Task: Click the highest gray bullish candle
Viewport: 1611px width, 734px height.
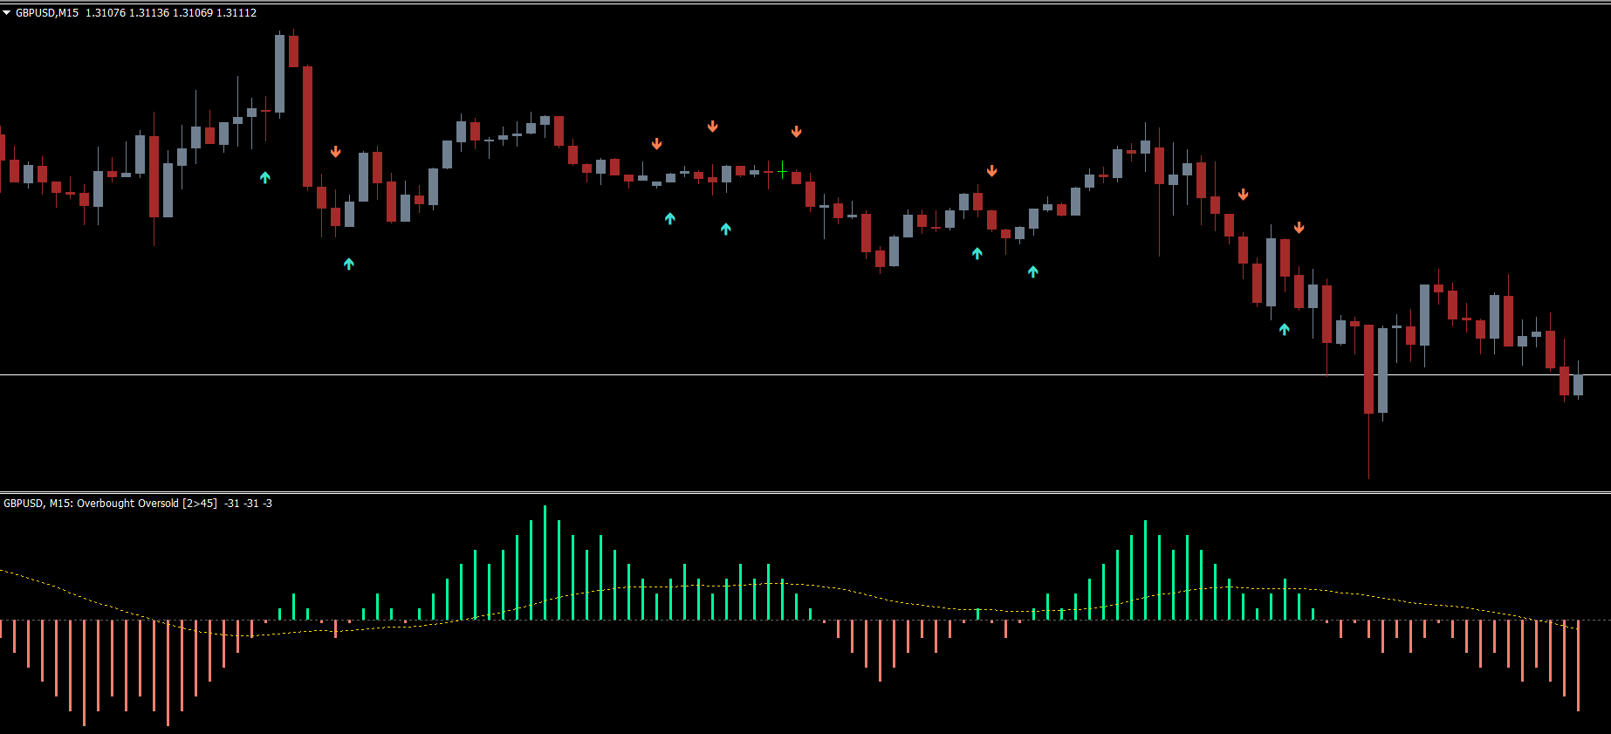Action: (279, 73)
